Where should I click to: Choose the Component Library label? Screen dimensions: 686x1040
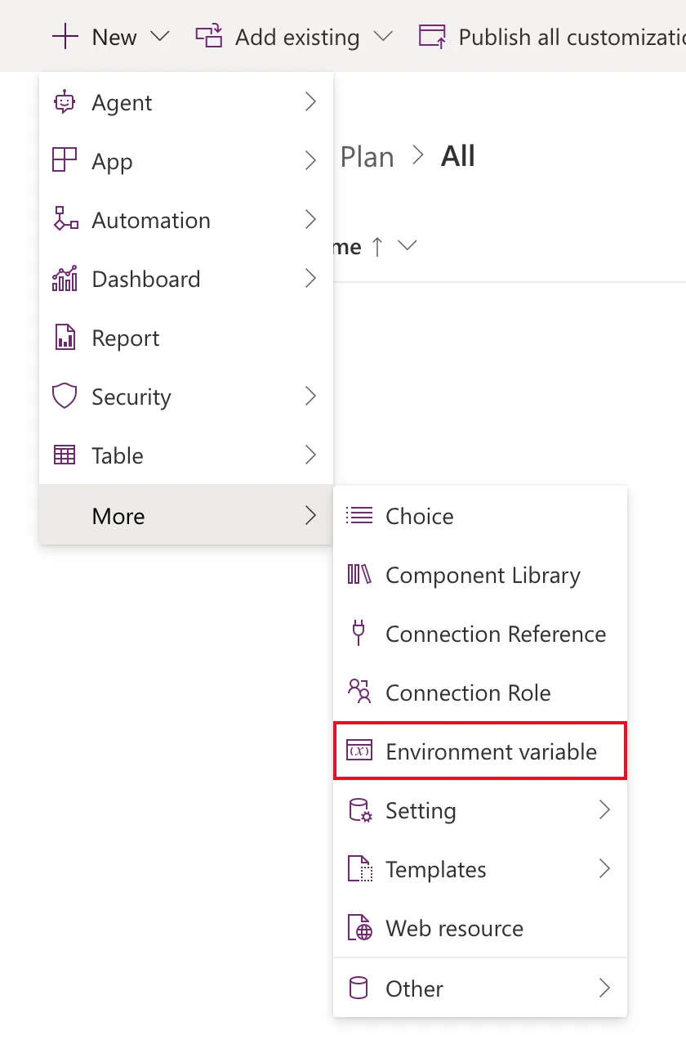(483, 576)
